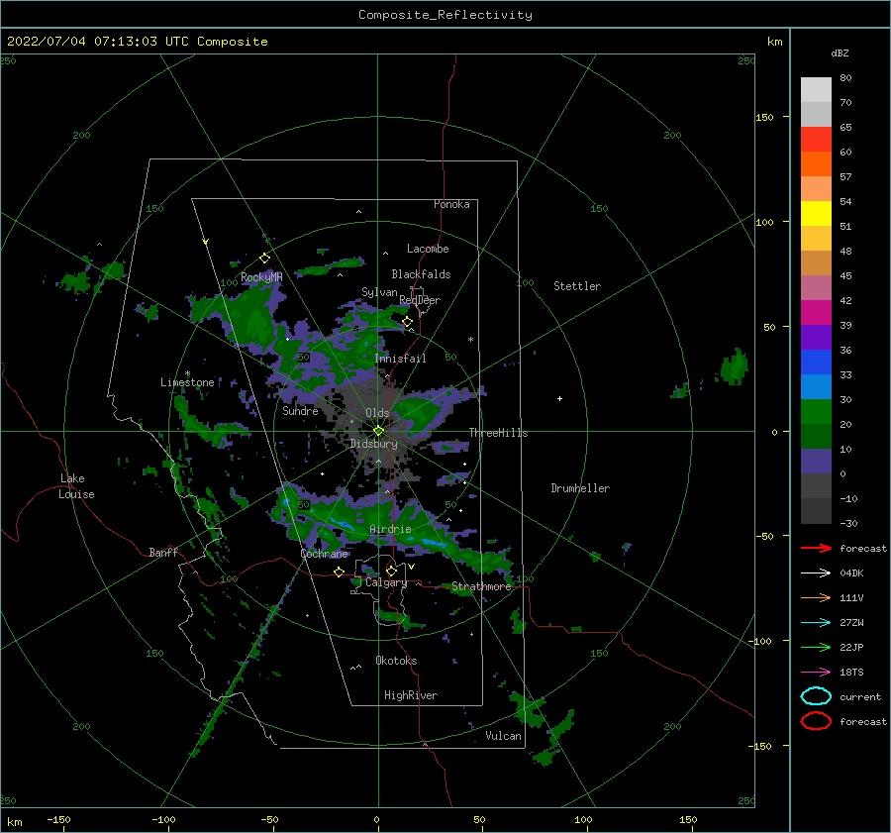Image resolution: width=891 pixels, height=833 pixels.
Task: Click the Sundre town label
Action: (300, 410)
